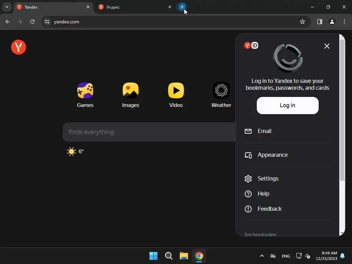Go back to previous page
Screen dimensions: 352x264
pyautogui.click(x=8, y=22)
